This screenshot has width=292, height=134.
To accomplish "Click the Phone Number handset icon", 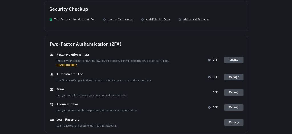I will tap(52, 105).
